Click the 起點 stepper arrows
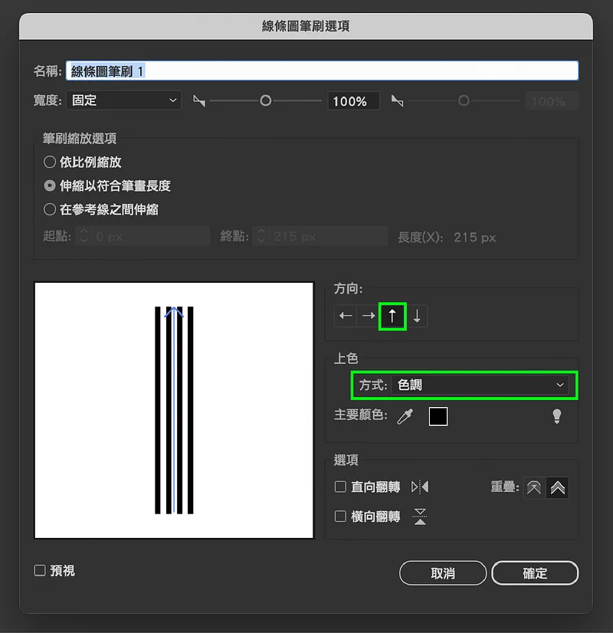 point(84,236)
